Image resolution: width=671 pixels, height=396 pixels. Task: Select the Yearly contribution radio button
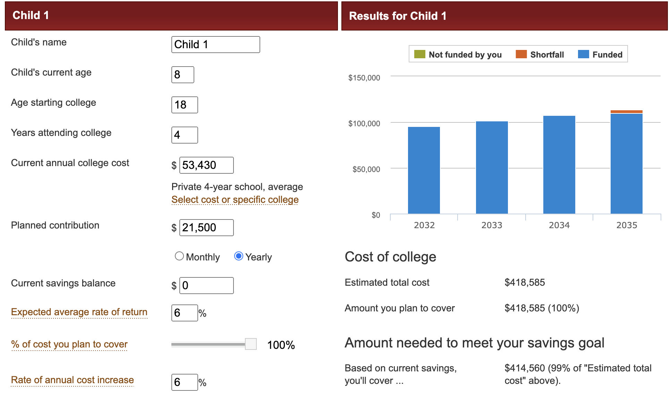[x=239, y=256]
